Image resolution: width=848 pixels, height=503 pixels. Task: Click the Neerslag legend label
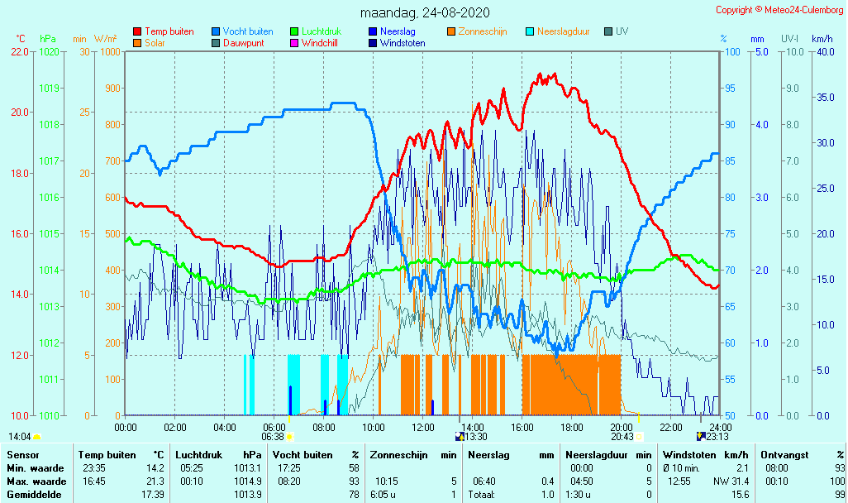(398, 31)
